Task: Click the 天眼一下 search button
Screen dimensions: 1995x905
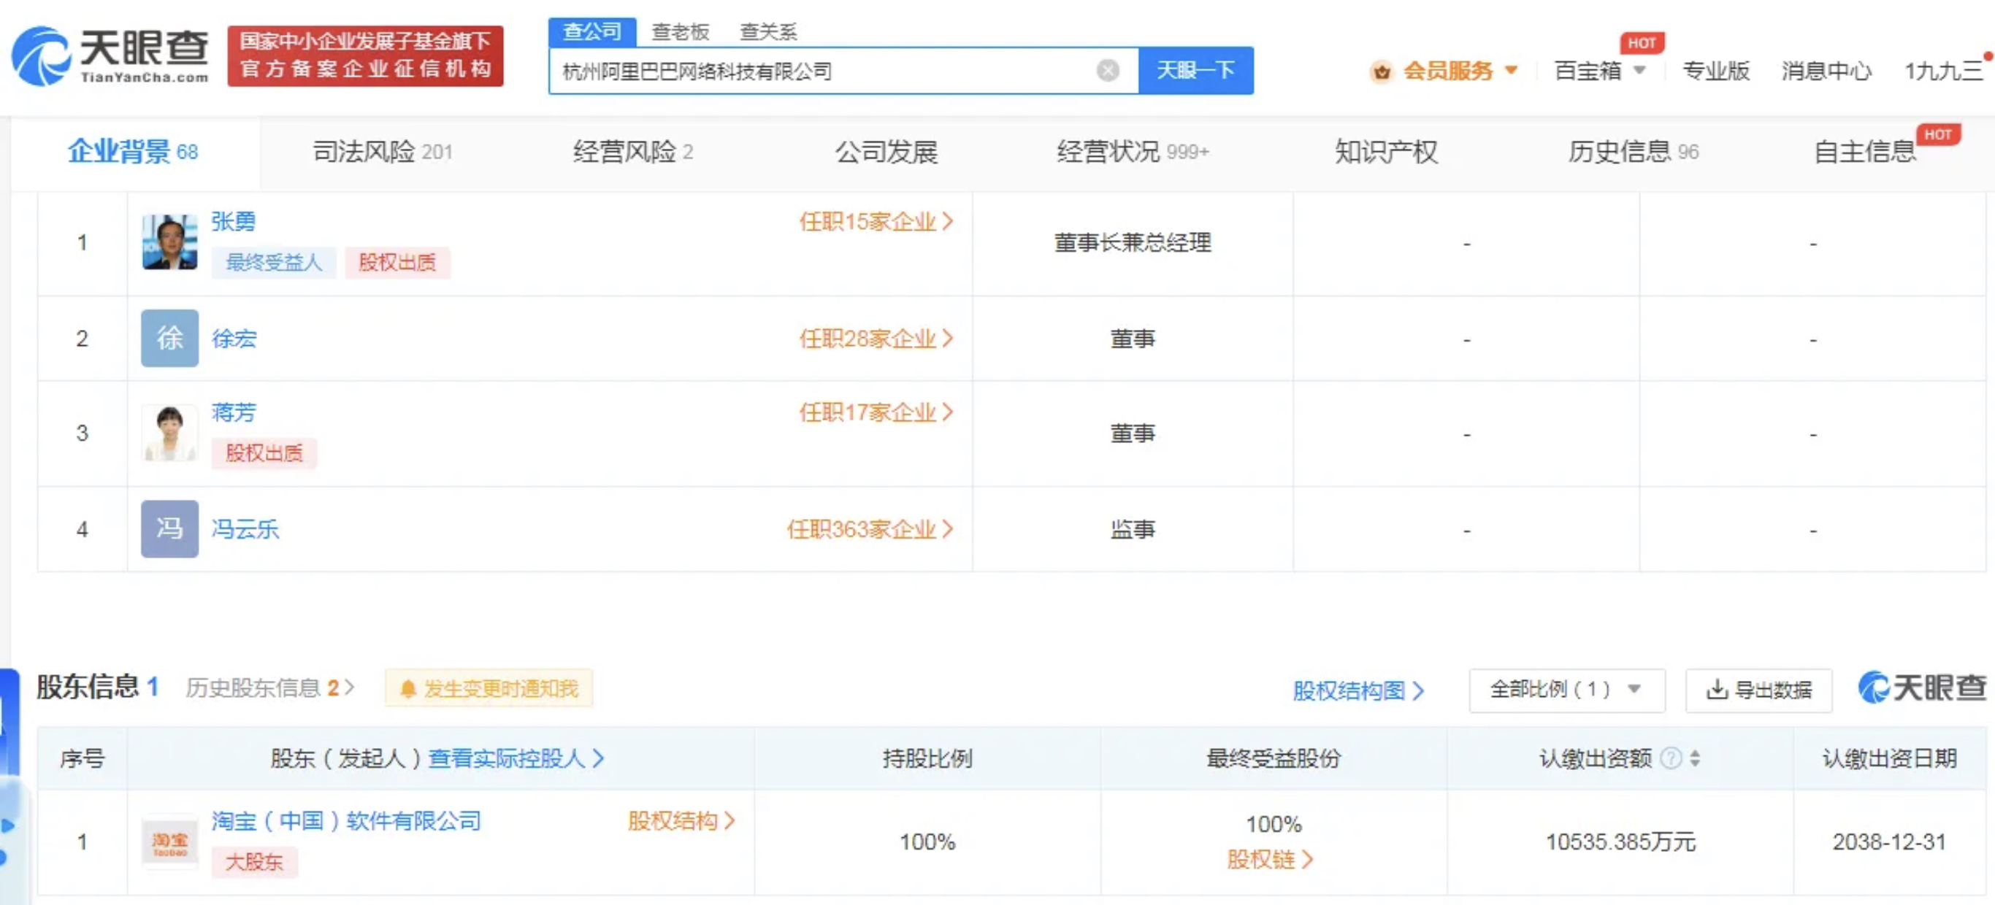Action: (1196, 71)
